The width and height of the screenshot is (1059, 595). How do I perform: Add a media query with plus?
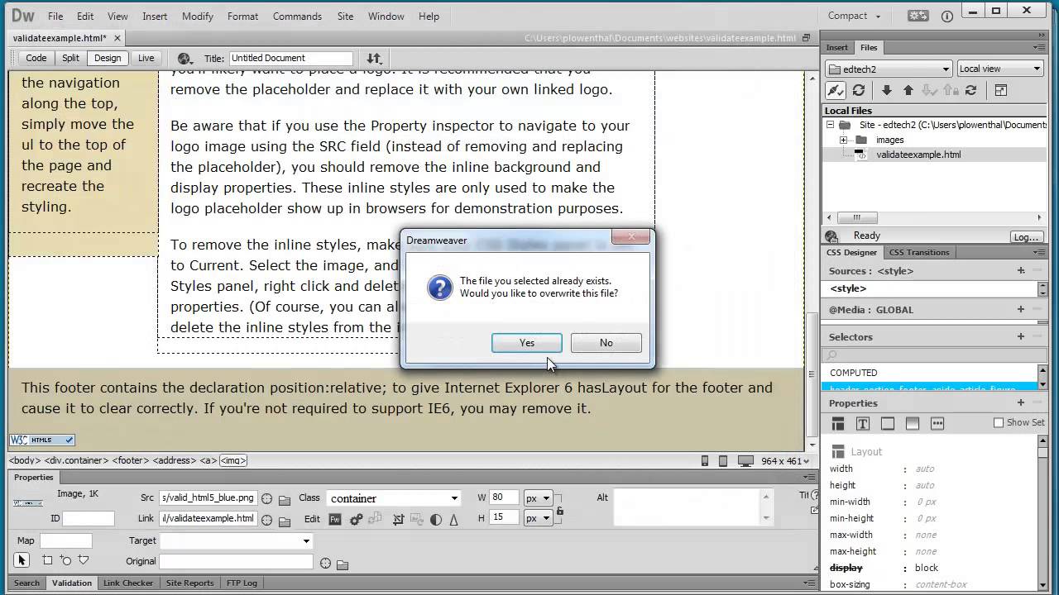[1021, 309]
